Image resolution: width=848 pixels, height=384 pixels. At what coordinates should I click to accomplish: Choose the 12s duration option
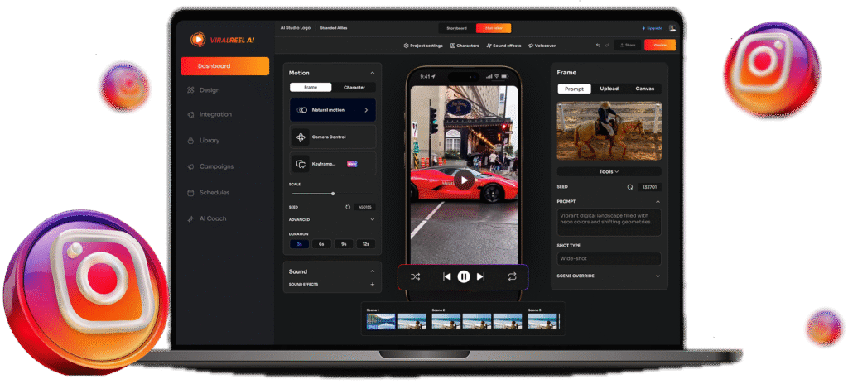click(x=365, y=244)
